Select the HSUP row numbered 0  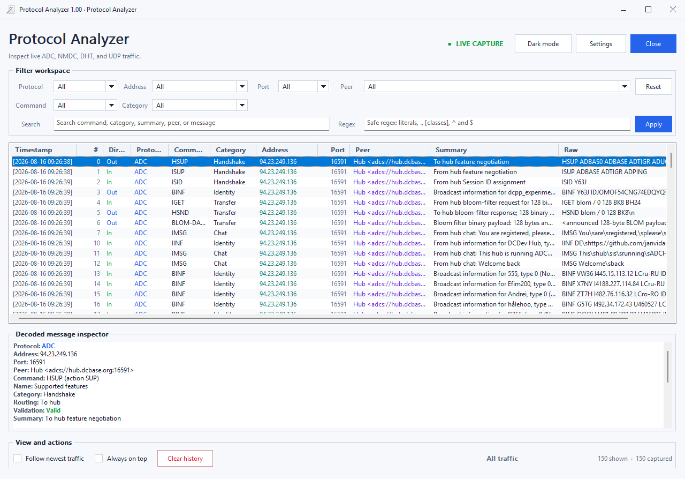[x=338, y=162]
